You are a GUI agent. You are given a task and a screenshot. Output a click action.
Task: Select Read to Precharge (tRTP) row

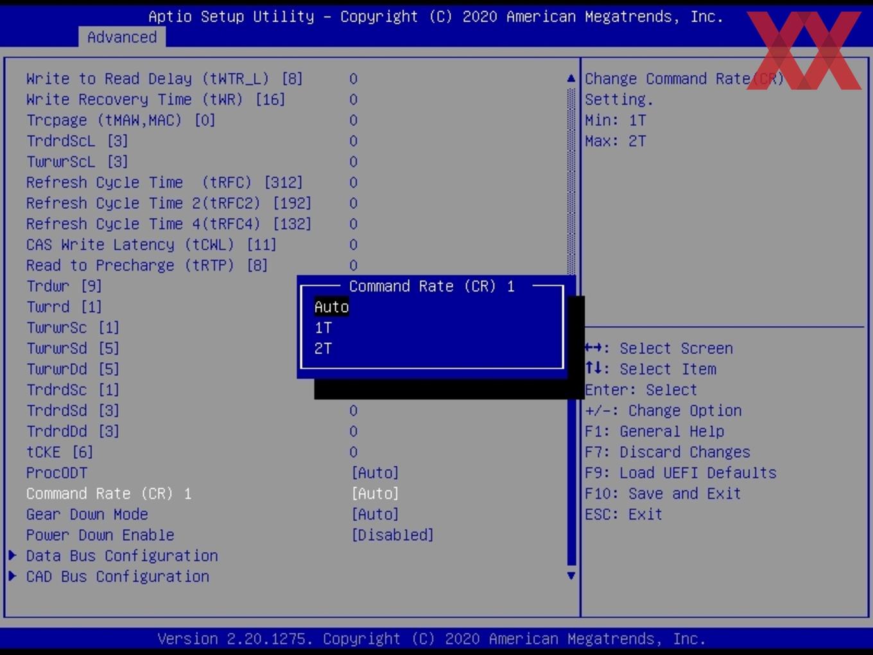[x=147, y=265]
